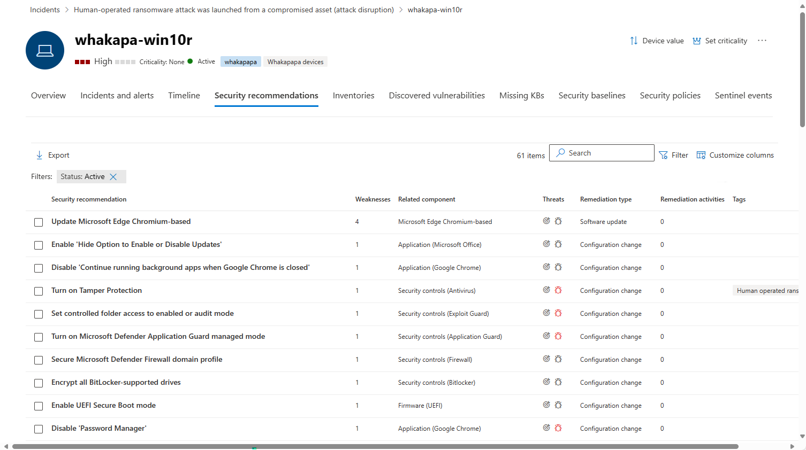Open the more options ellipsis menu

(762, 41)
